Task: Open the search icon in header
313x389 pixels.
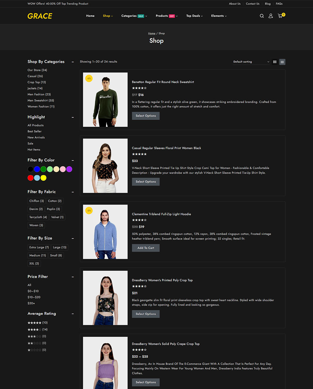Action: [262, 16]
